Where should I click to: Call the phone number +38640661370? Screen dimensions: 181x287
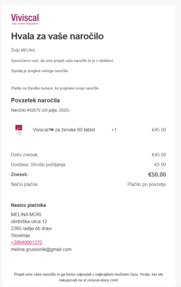point(27,242)
